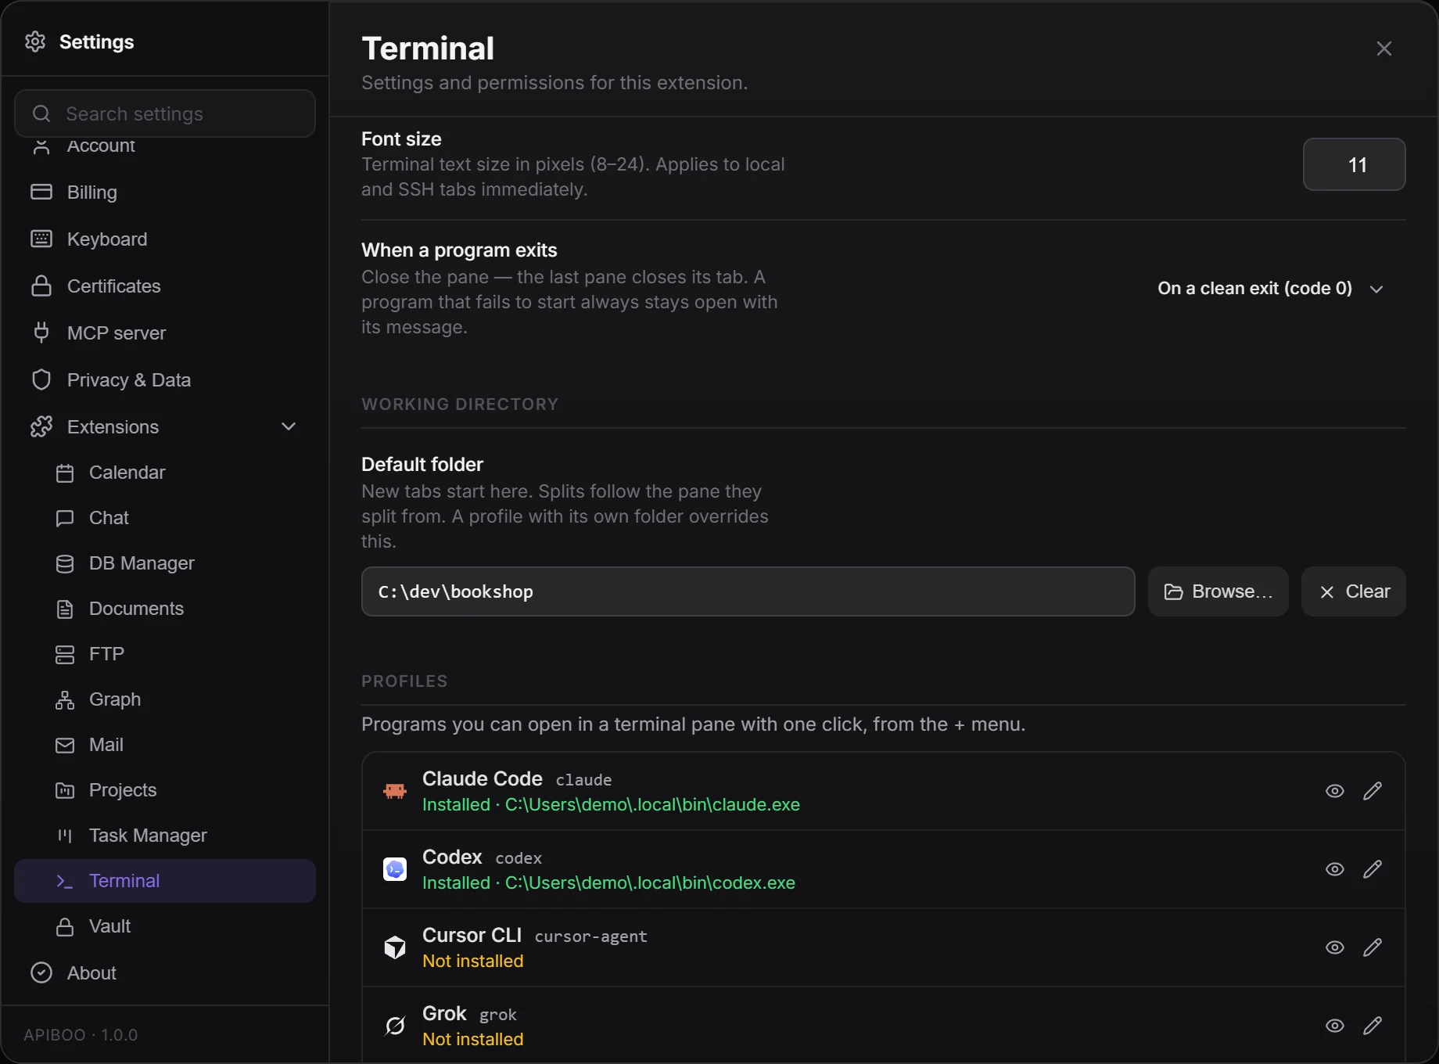1439x1064 pixels.
Task: Click the Font size value field
Action: point(1355,164)
